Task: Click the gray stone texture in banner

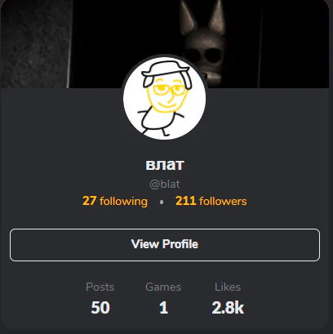Action: pyautogui.click(x=34, y=43)
